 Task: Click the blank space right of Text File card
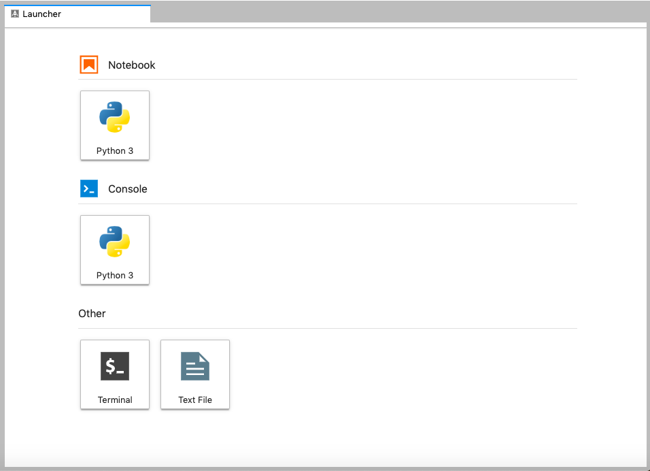click(408, 374)
